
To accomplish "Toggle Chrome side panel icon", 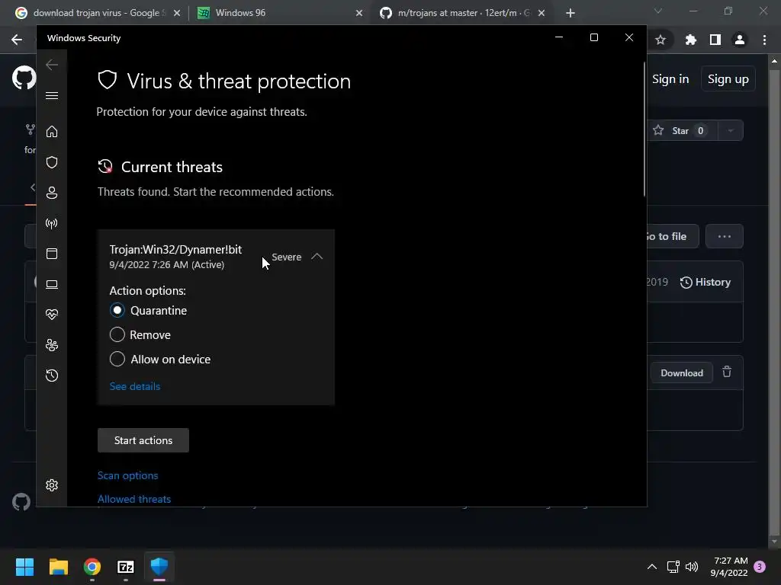I will [715, 40].
